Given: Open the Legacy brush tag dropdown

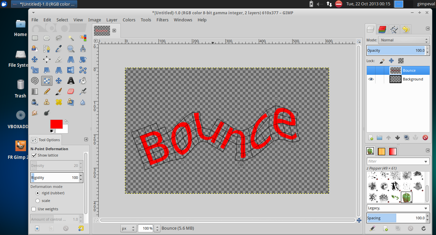Looking at the screenshot, I should click(398, 208).
